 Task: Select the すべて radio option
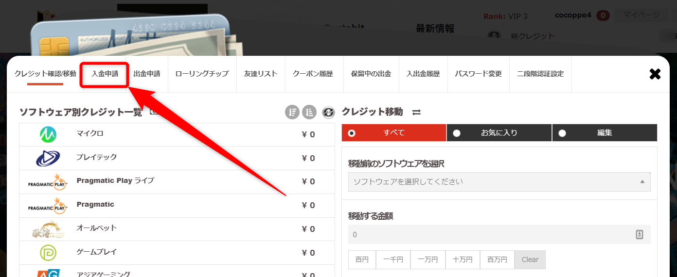coord(394,132)
